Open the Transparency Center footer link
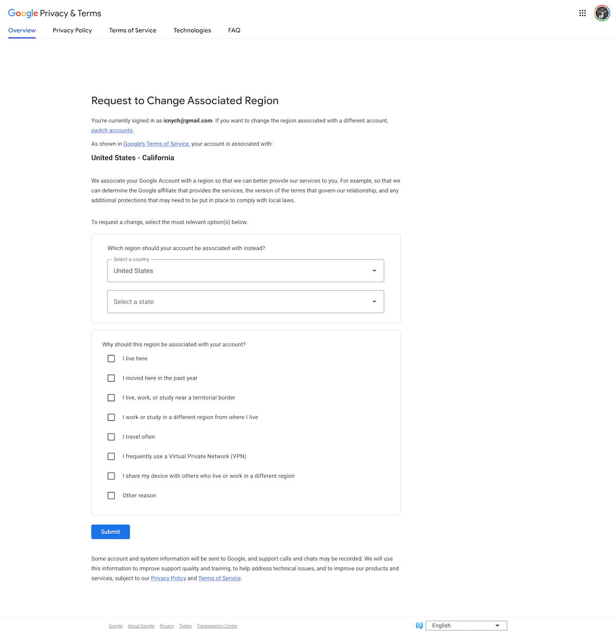Screen dimensions: 616x635 [217, 626]
